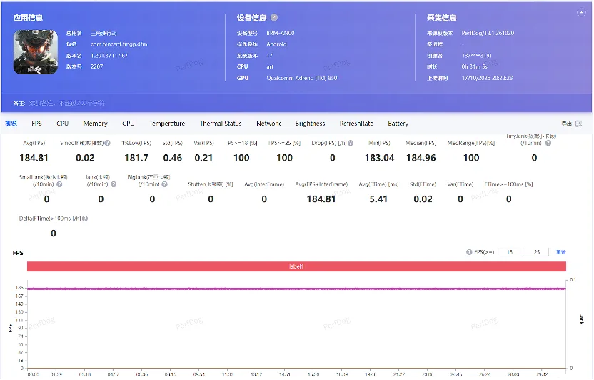
Task: Open the CPU tab
Action: [63, 124]
